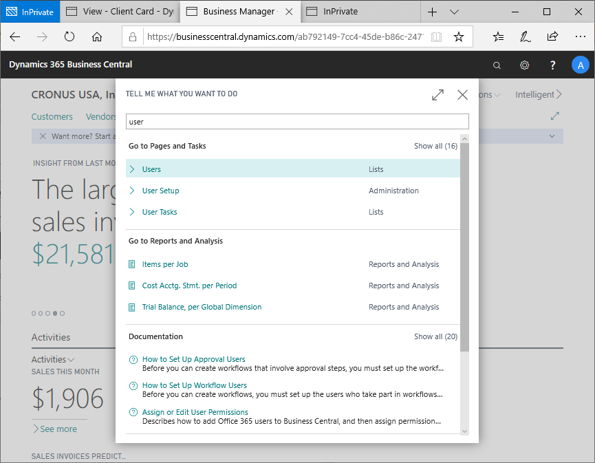Click help icon beside Workflow Users doc
The width and height of the screenshot is (595, 463).
click(x=133, y=386)
